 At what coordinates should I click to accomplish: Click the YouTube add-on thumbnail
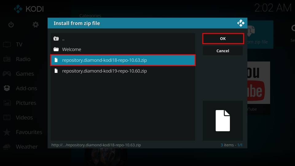click(259, 83)
